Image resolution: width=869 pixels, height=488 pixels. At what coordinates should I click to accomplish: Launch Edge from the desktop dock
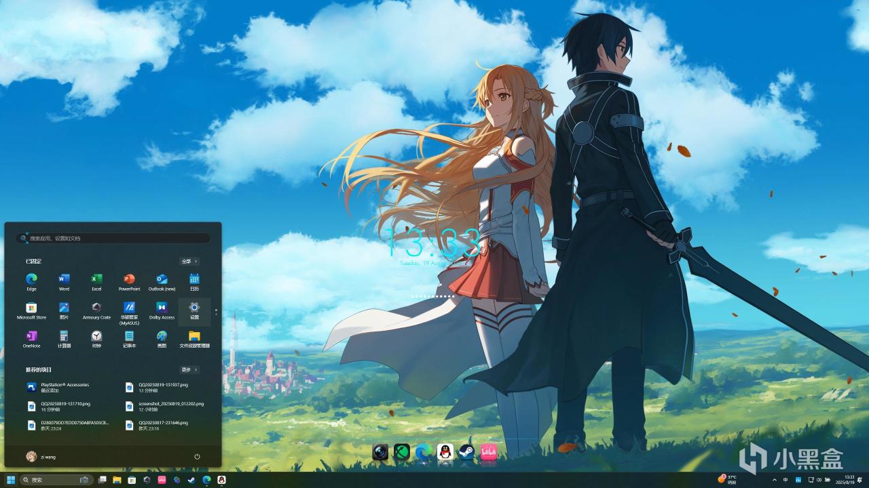coord(424,452)
